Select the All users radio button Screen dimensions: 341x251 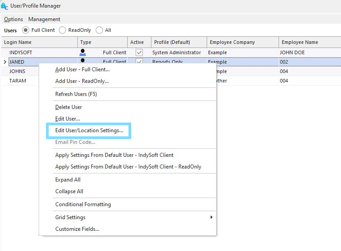[99, 30]
